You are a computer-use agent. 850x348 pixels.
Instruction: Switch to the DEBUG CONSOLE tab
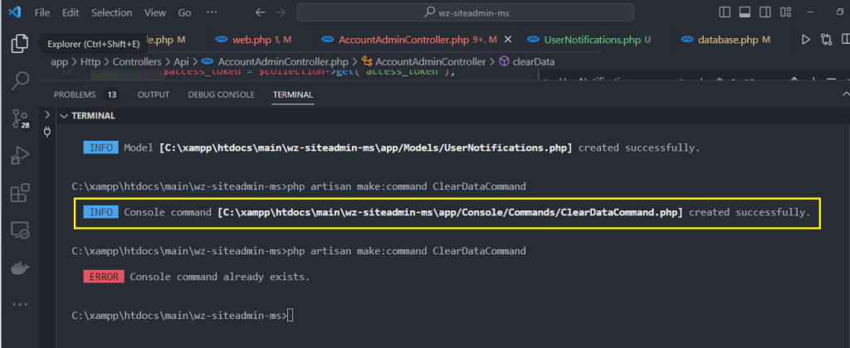pos(221,94)
